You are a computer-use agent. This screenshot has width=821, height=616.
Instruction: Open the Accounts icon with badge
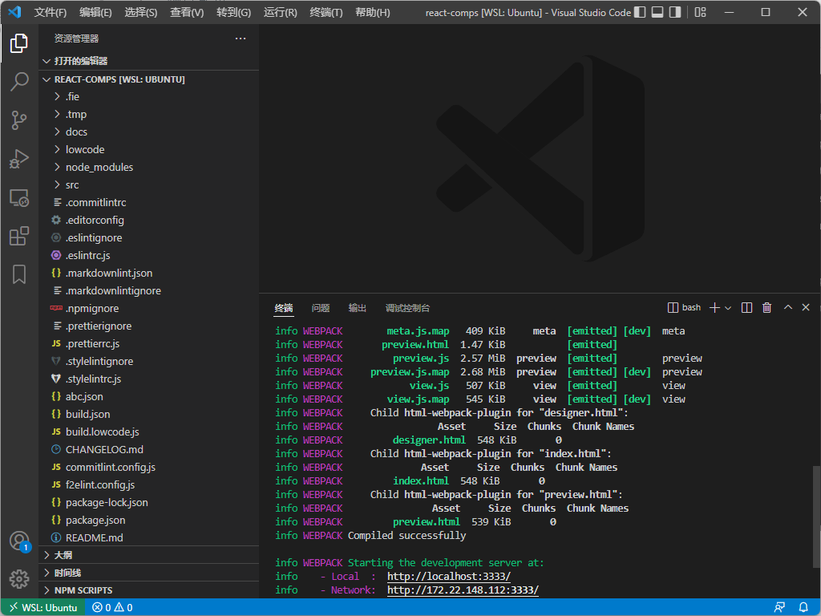click(19, 541)
